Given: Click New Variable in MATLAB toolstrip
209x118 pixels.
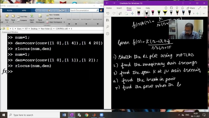Looking at the screenshot, I should (x=53, y=15).
